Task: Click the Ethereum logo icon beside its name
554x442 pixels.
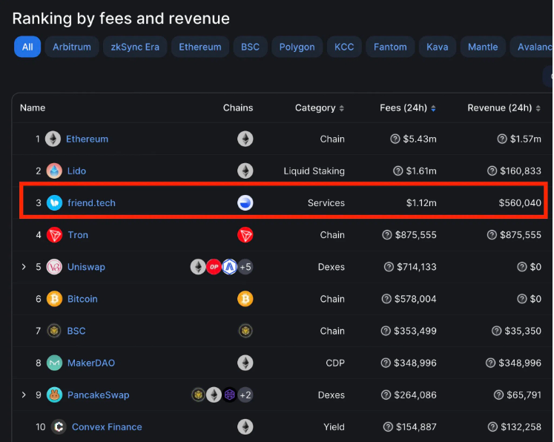Action: [x=53, y=139]
